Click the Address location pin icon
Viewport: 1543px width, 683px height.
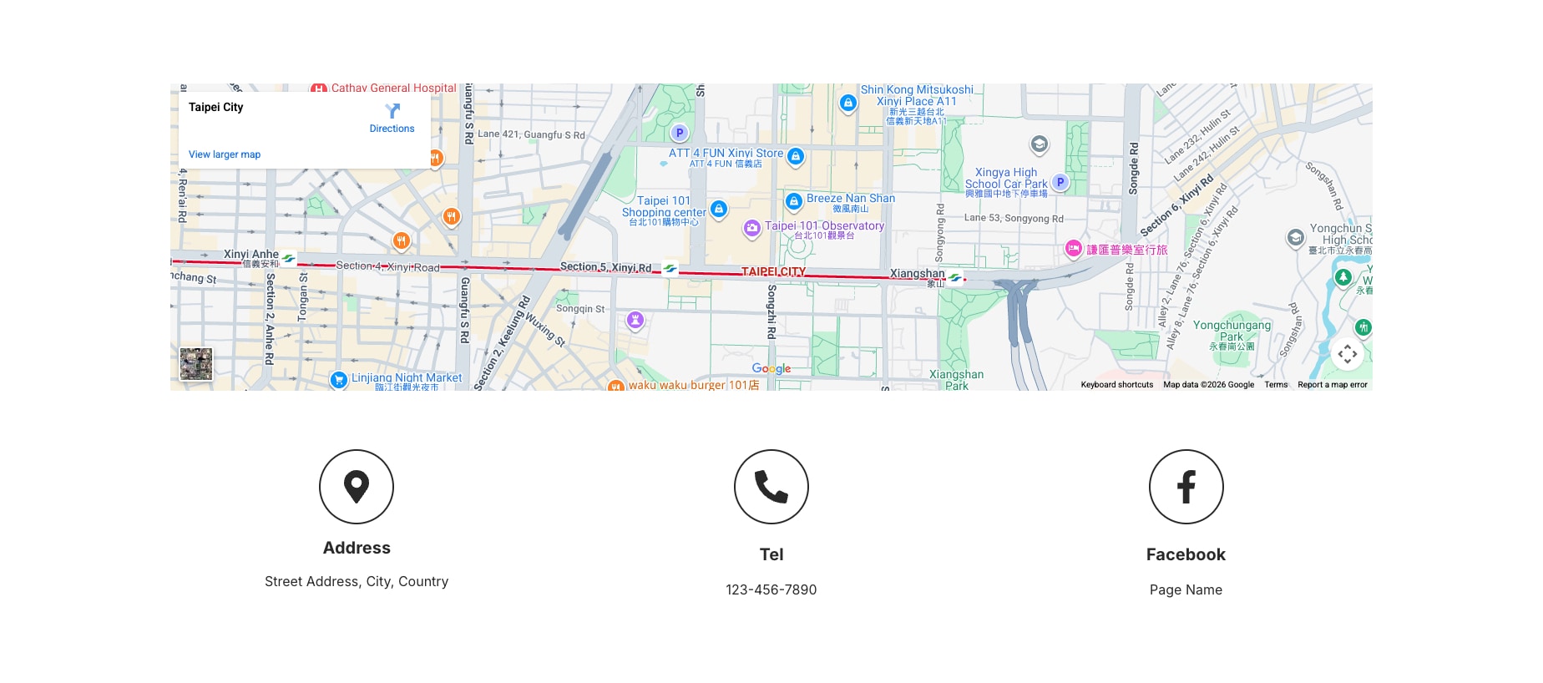click(357, 487)
